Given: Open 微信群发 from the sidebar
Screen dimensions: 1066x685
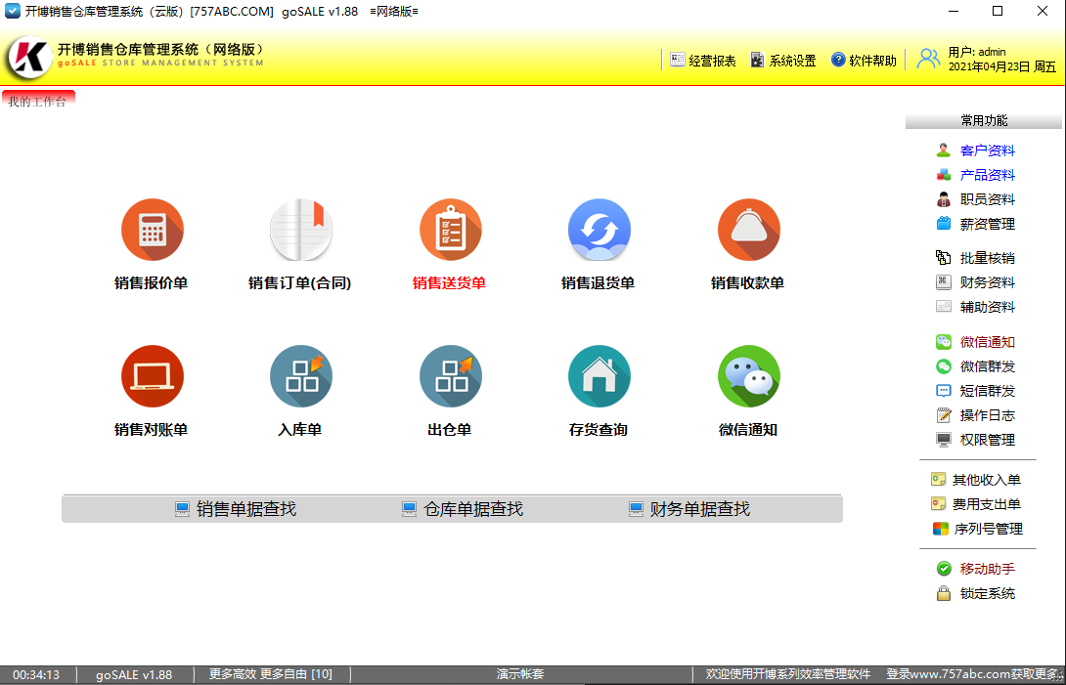Looking at the screenshot, I should [987, 366].
